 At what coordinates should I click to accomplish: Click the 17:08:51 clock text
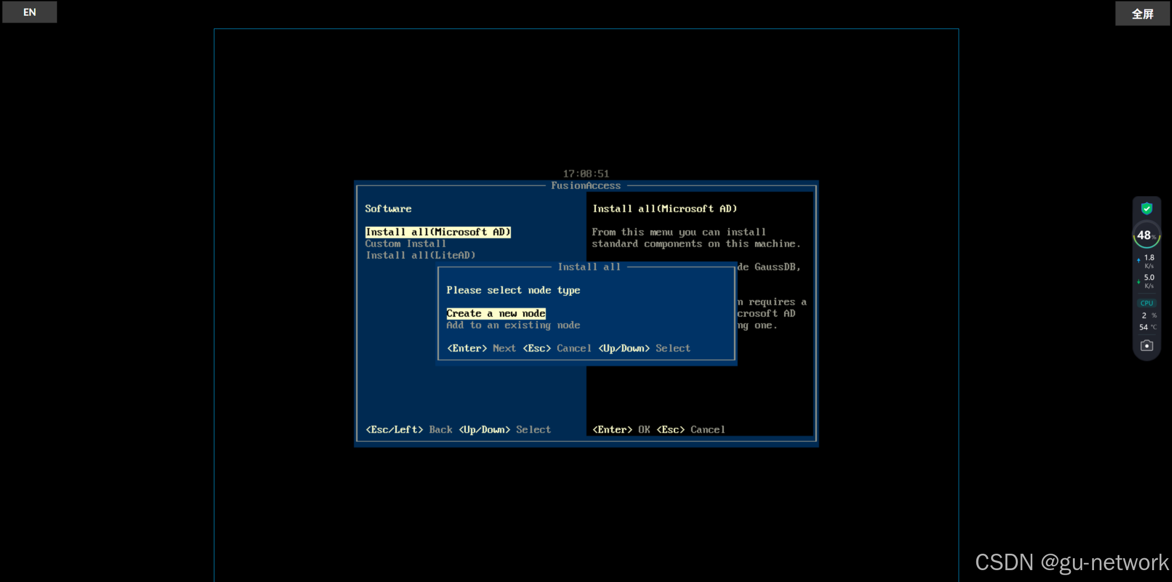click(x=586, y=174)
